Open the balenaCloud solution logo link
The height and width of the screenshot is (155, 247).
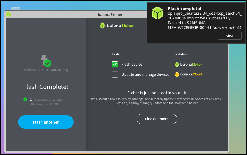coord(188,74)
